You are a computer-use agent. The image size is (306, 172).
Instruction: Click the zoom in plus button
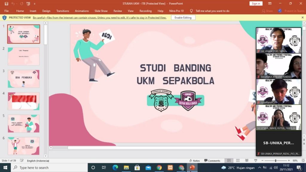coord(289,160)
